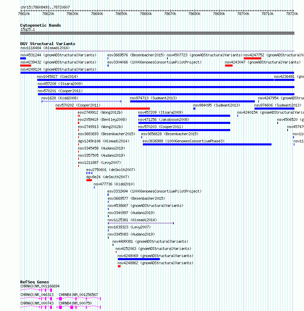Open the esv1211887 (Levy2007) label

[x=99, y=162]
